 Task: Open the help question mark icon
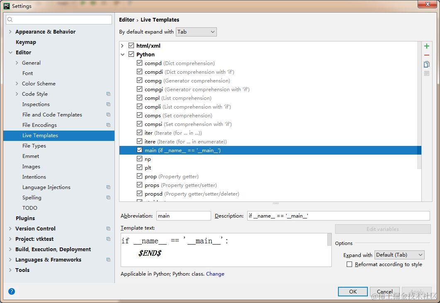(12, 291)
